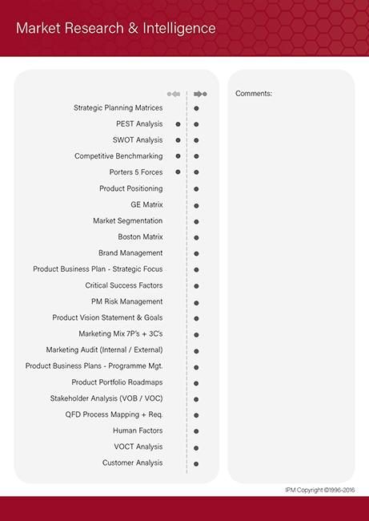Click the PM Risk Management item
Viewport: 369px width, 521px height.
coord(127,301)
